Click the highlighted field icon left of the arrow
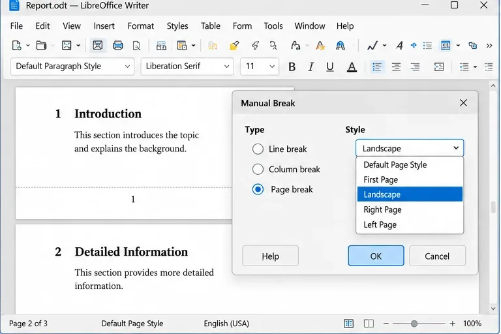 point(446,46)
